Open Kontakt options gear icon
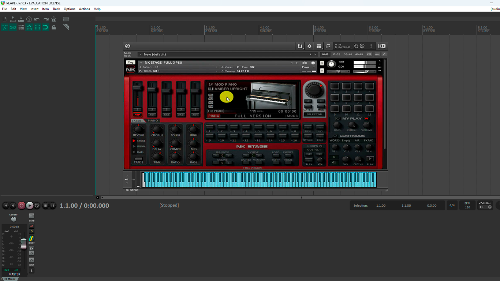Viewport: 500px width, 281px height. tap(309, 46)
